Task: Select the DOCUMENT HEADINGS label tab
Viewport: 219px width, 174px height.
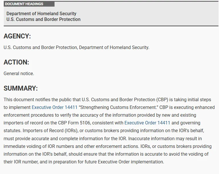Action: point(29,4)
